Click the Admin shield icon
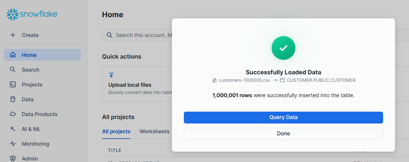Viewport: 409px width, 162px height. (x=13, y=158)
